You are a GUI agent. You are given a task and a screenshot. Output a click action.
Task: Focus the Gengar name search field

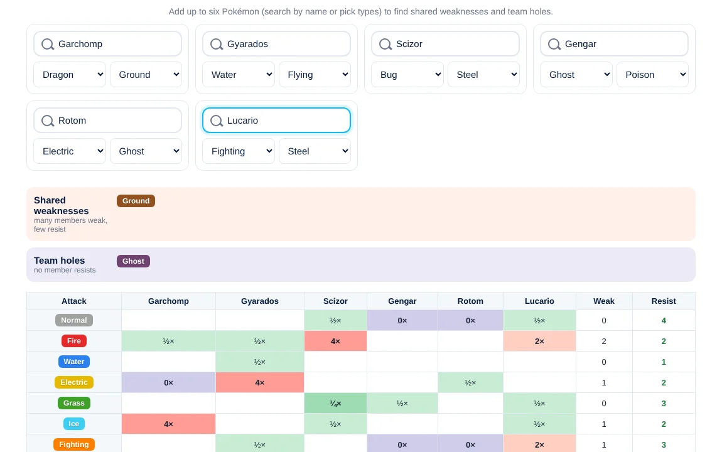tap(614, 44)
